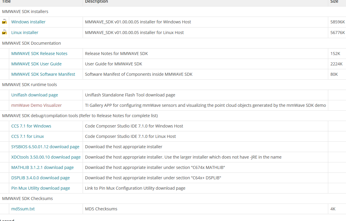Image resolution: width=346 pixels, height=221 pixels.
Task: Select the 56776K size cell
Action: pyautogui.click(x=337, y=32)
